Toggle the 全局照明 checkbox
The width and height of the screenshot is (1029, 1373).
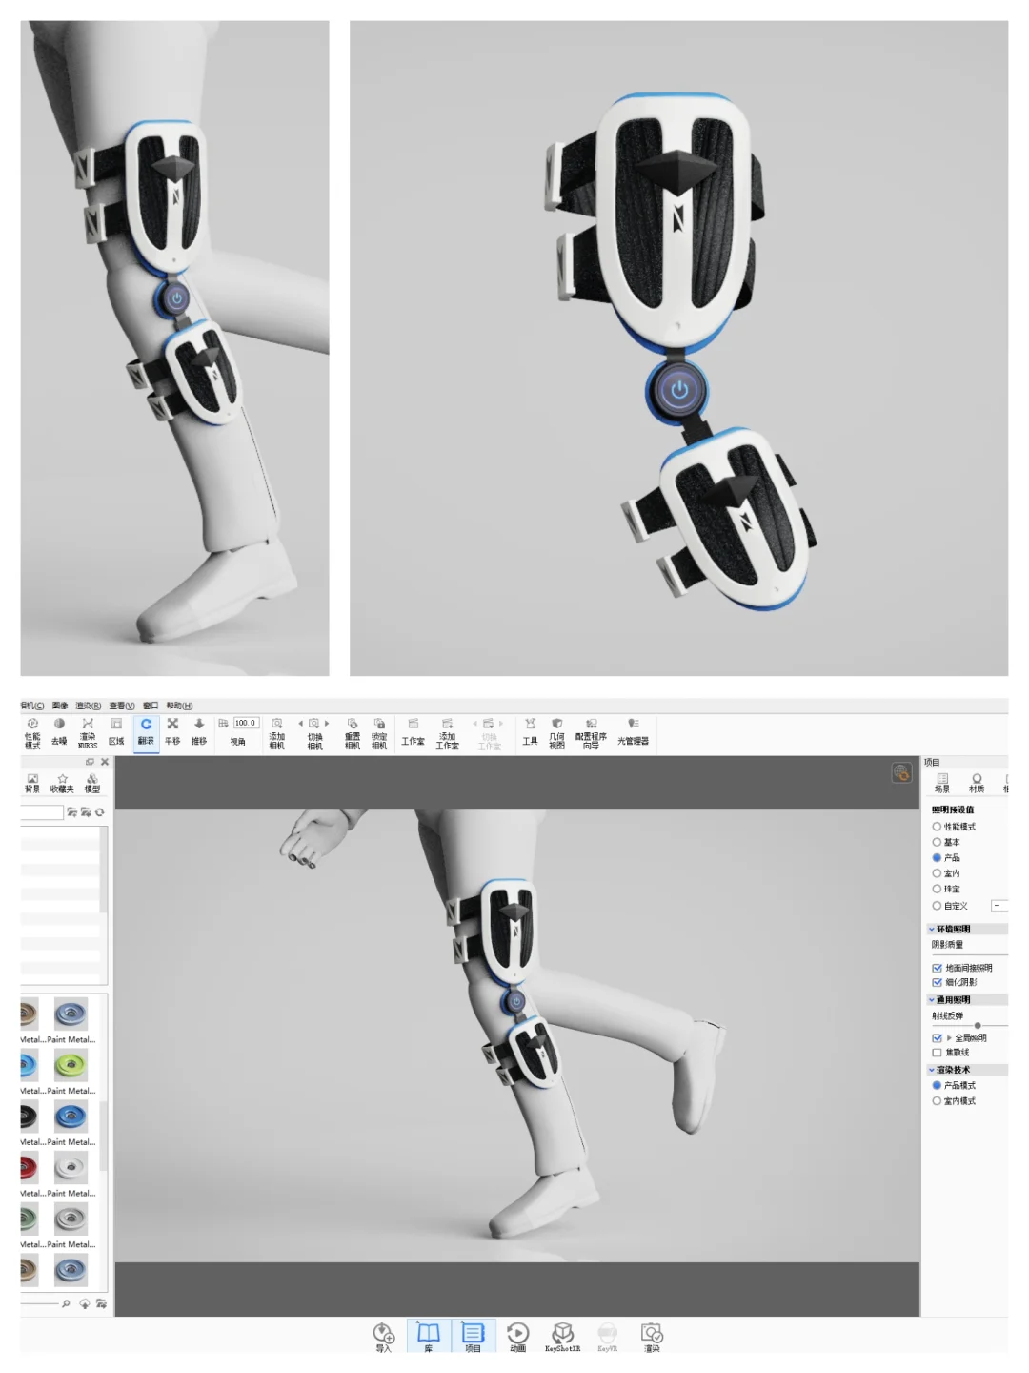[x=937, y=1037]
